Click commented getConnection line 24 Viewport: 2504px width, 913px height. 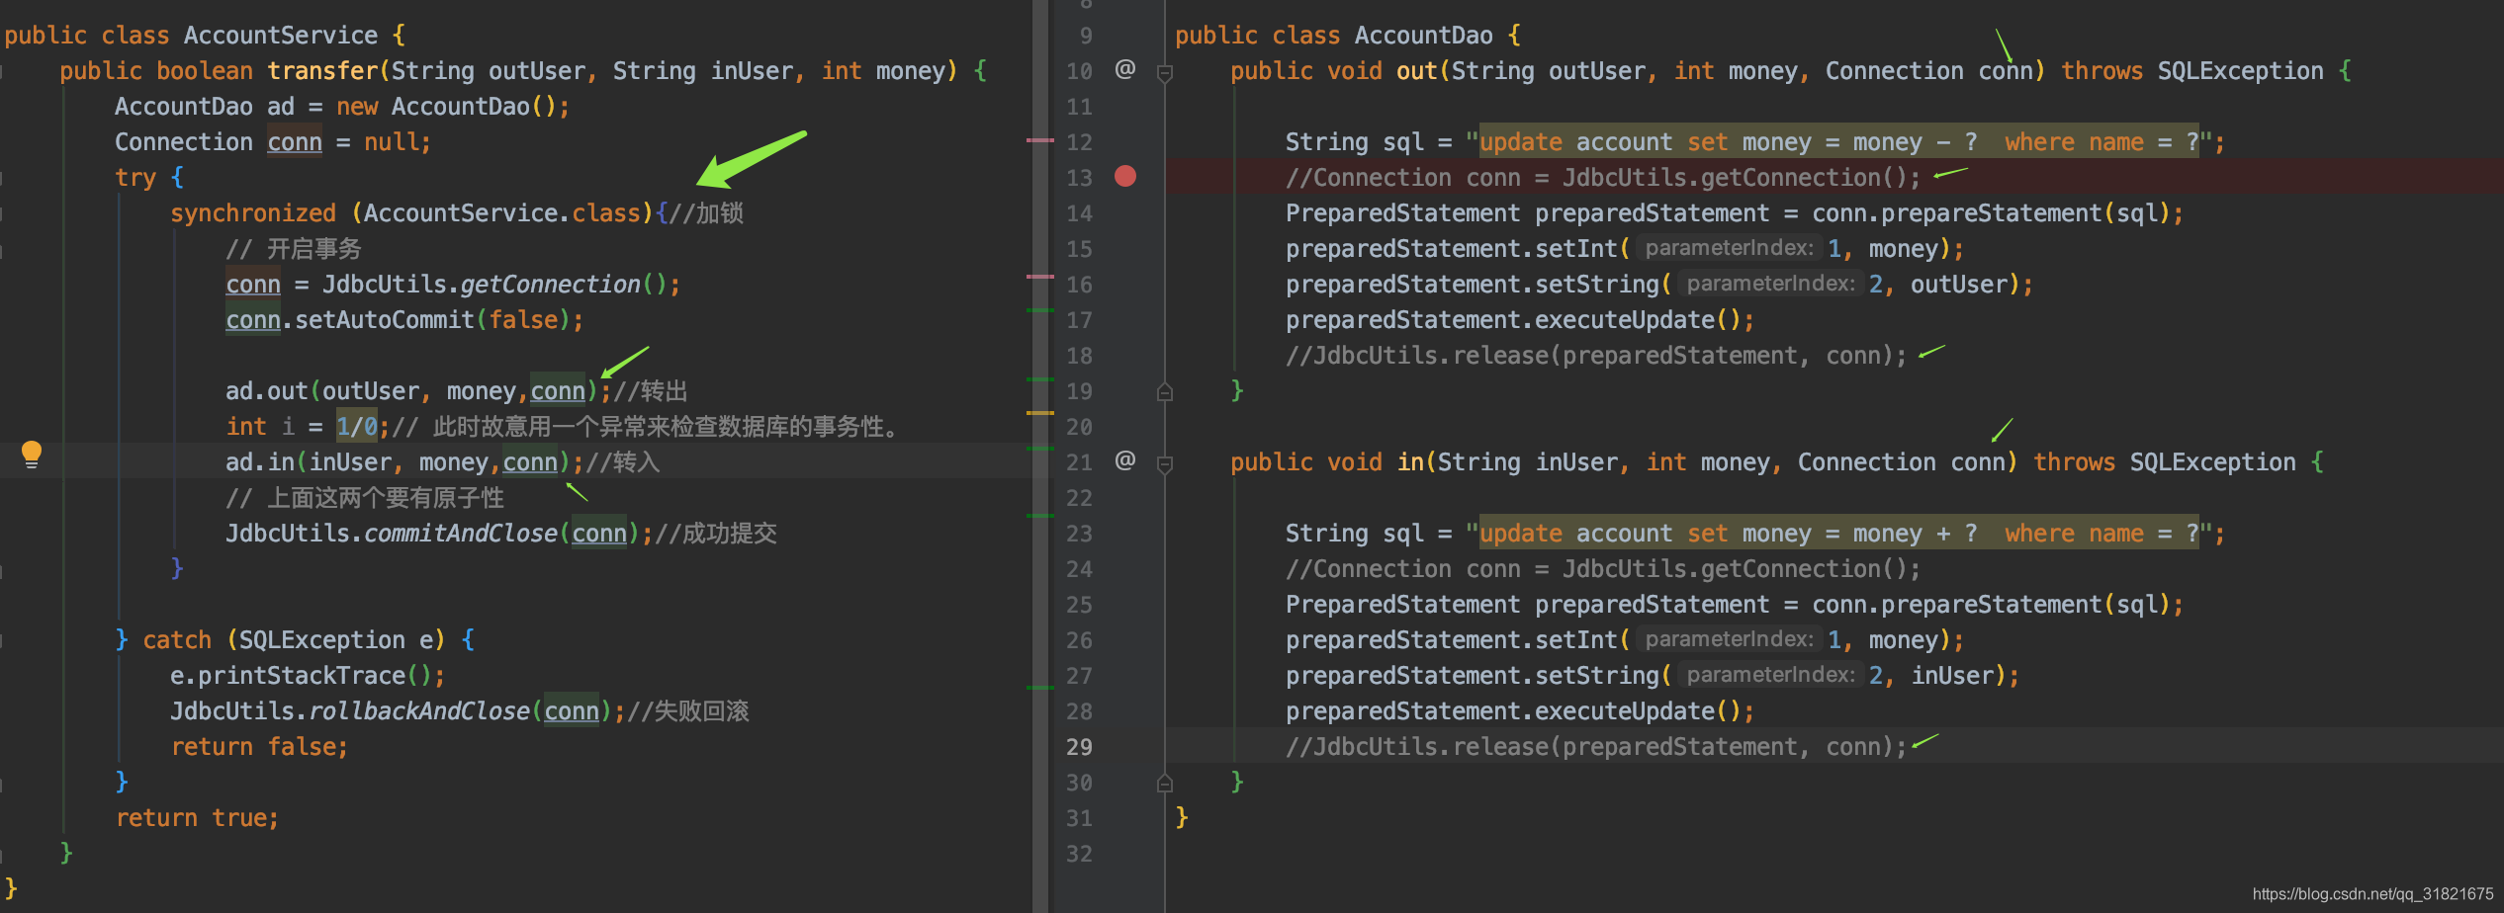click(x=1603, y=569)
